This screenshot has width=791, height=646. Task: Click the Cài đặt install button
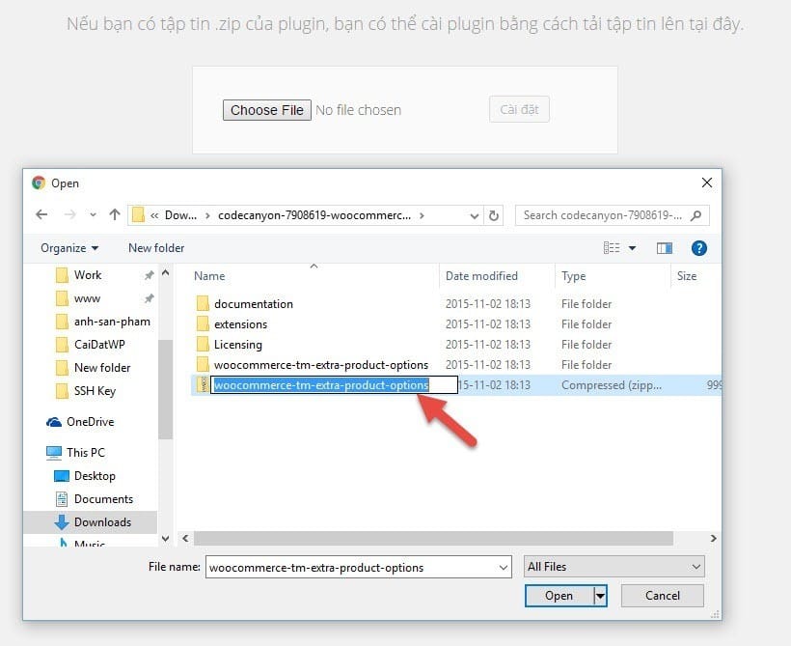point(519,109)
